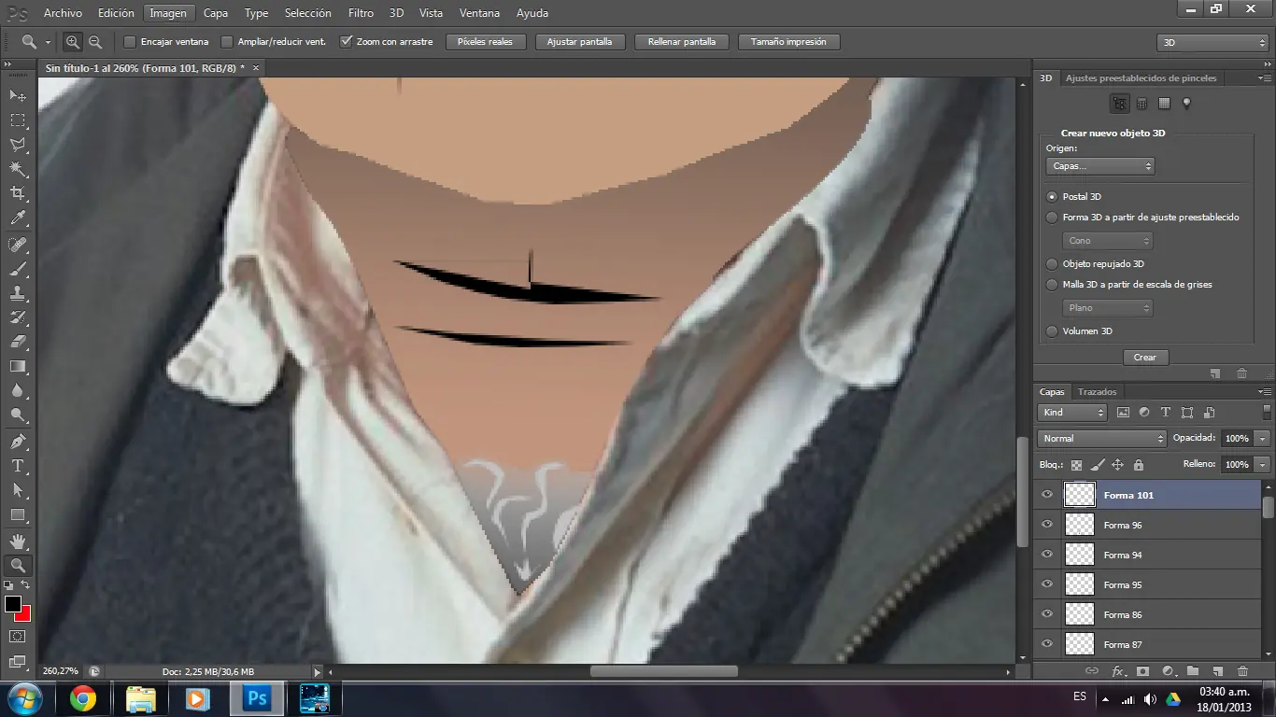Open the Ventana menu

pos(480,13)
